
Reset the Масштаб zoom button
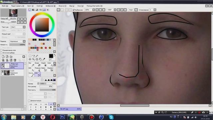point(25,19)
